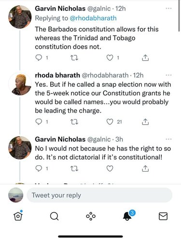Viewport: 181px width, 241px height.
Task: View rhoda bharath's profile picture
Action: (x=20, y=84)
